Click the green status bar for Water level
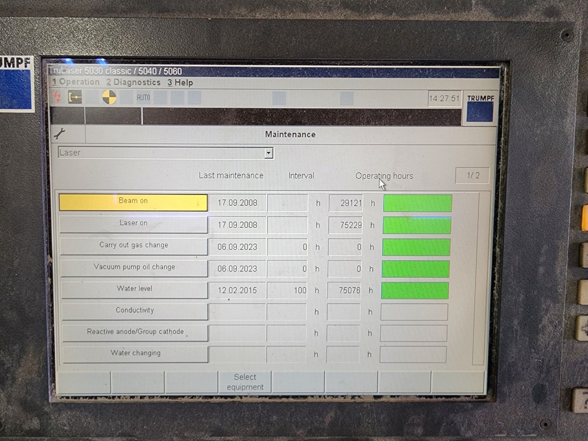The height and width of the screenshot is (441, 588). pyautogui.click(x=415, y=290)
